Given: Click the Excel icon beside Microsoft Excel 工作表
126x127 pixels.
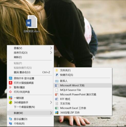Looking at the screenshot, I should tap(57, 108).
